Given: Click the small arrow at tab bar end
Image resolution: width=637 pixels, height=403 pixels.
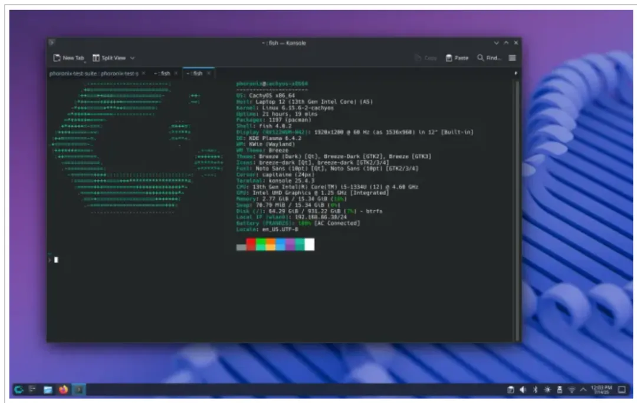Looking at the screenshot, I should (516, 74).
